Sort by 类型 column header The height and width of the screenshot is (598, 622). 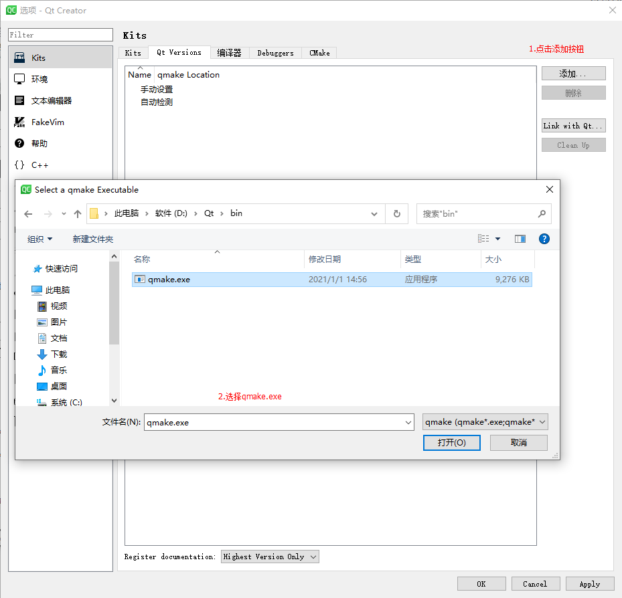click(441, 259)
